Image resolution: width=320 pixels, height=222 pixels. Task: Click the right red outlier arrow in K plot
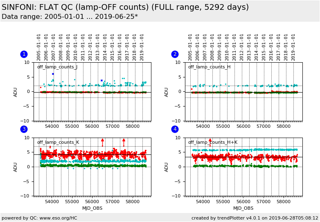(x=124, y=141)
